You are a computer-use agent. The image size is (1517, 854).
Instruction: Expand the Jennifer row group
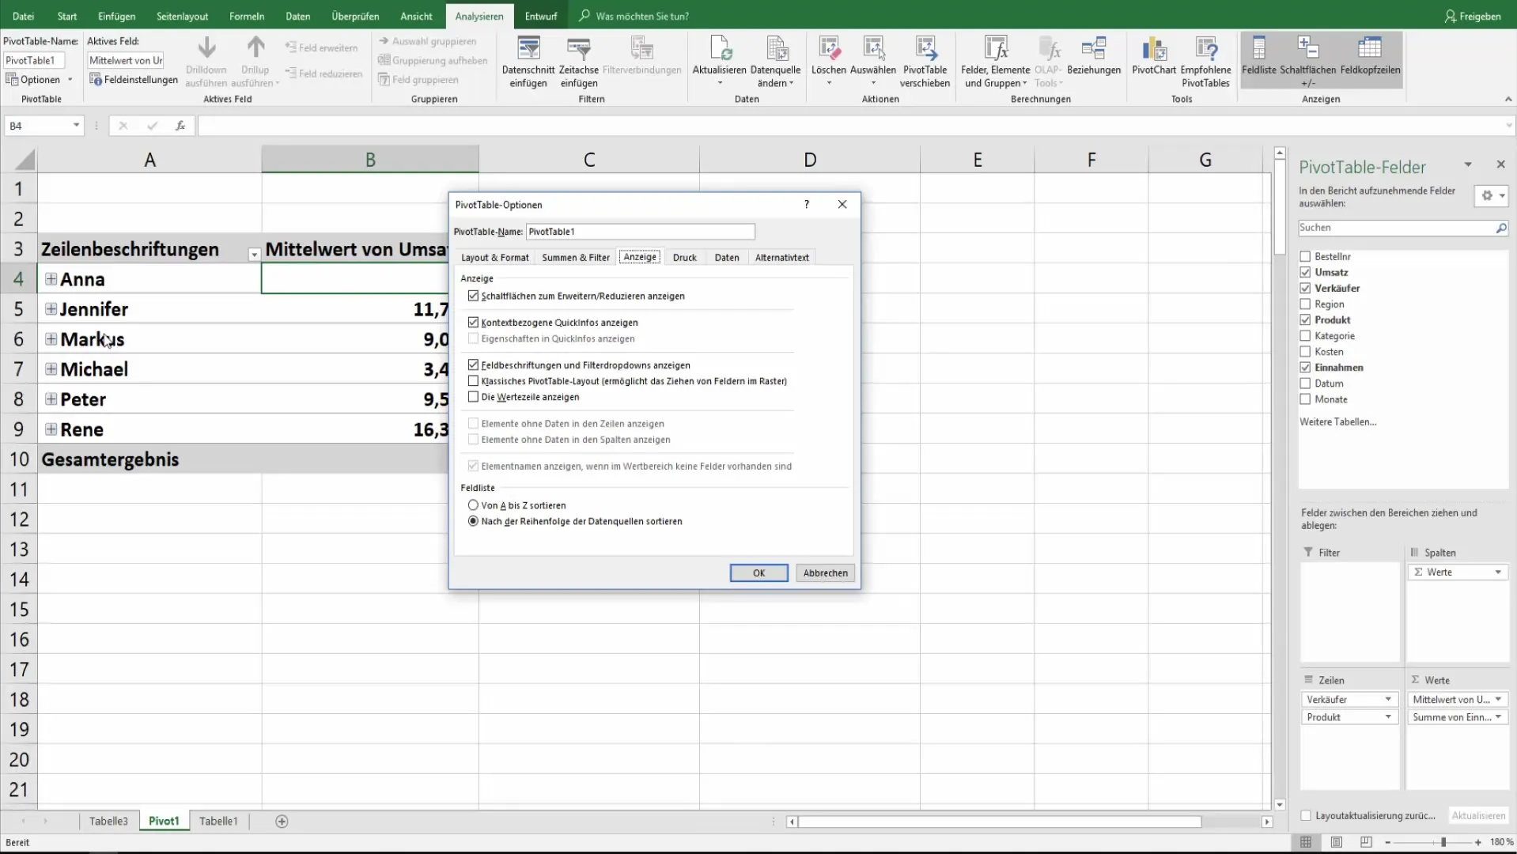point(51,309)
